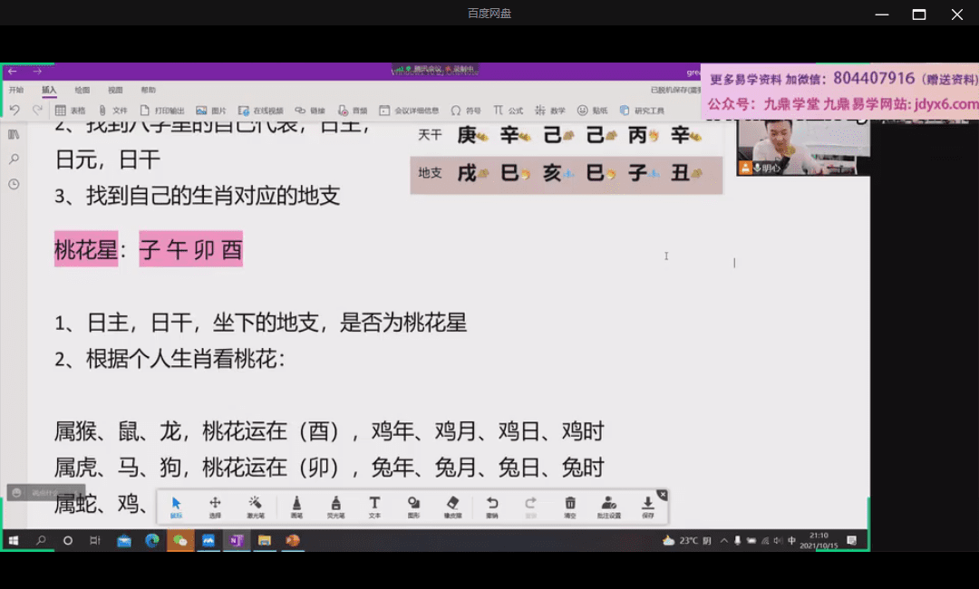Show hidden system tray icons
The image size is (979, 589).
723,541
